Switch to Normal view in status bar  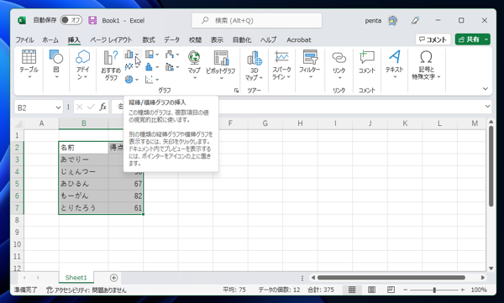[352, 290]
